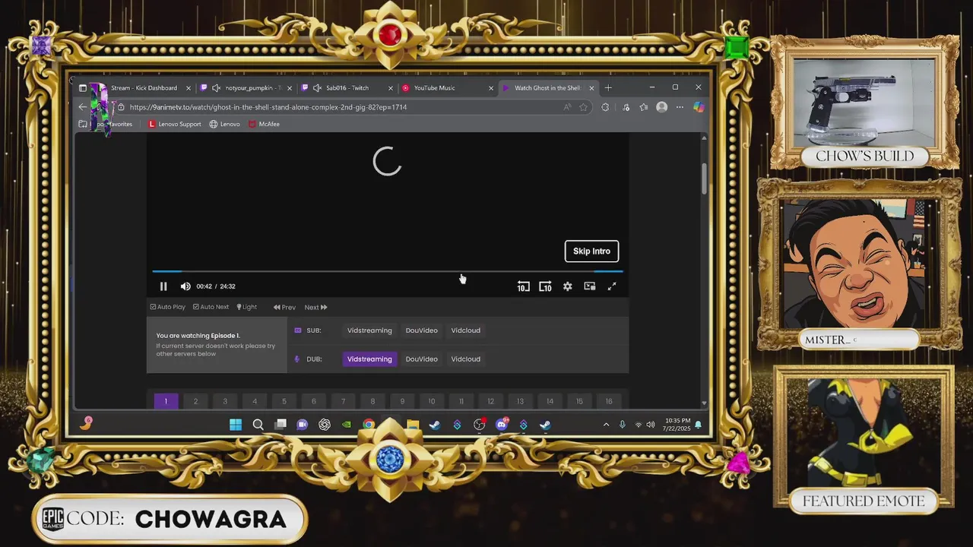Show hidden system tray icons
973x547 pixels.
click(x=606, y=425)
